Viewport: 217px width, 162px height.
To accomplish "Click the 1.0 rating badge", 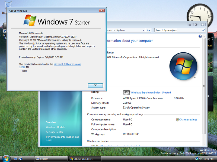I will [x=126, y=93].
